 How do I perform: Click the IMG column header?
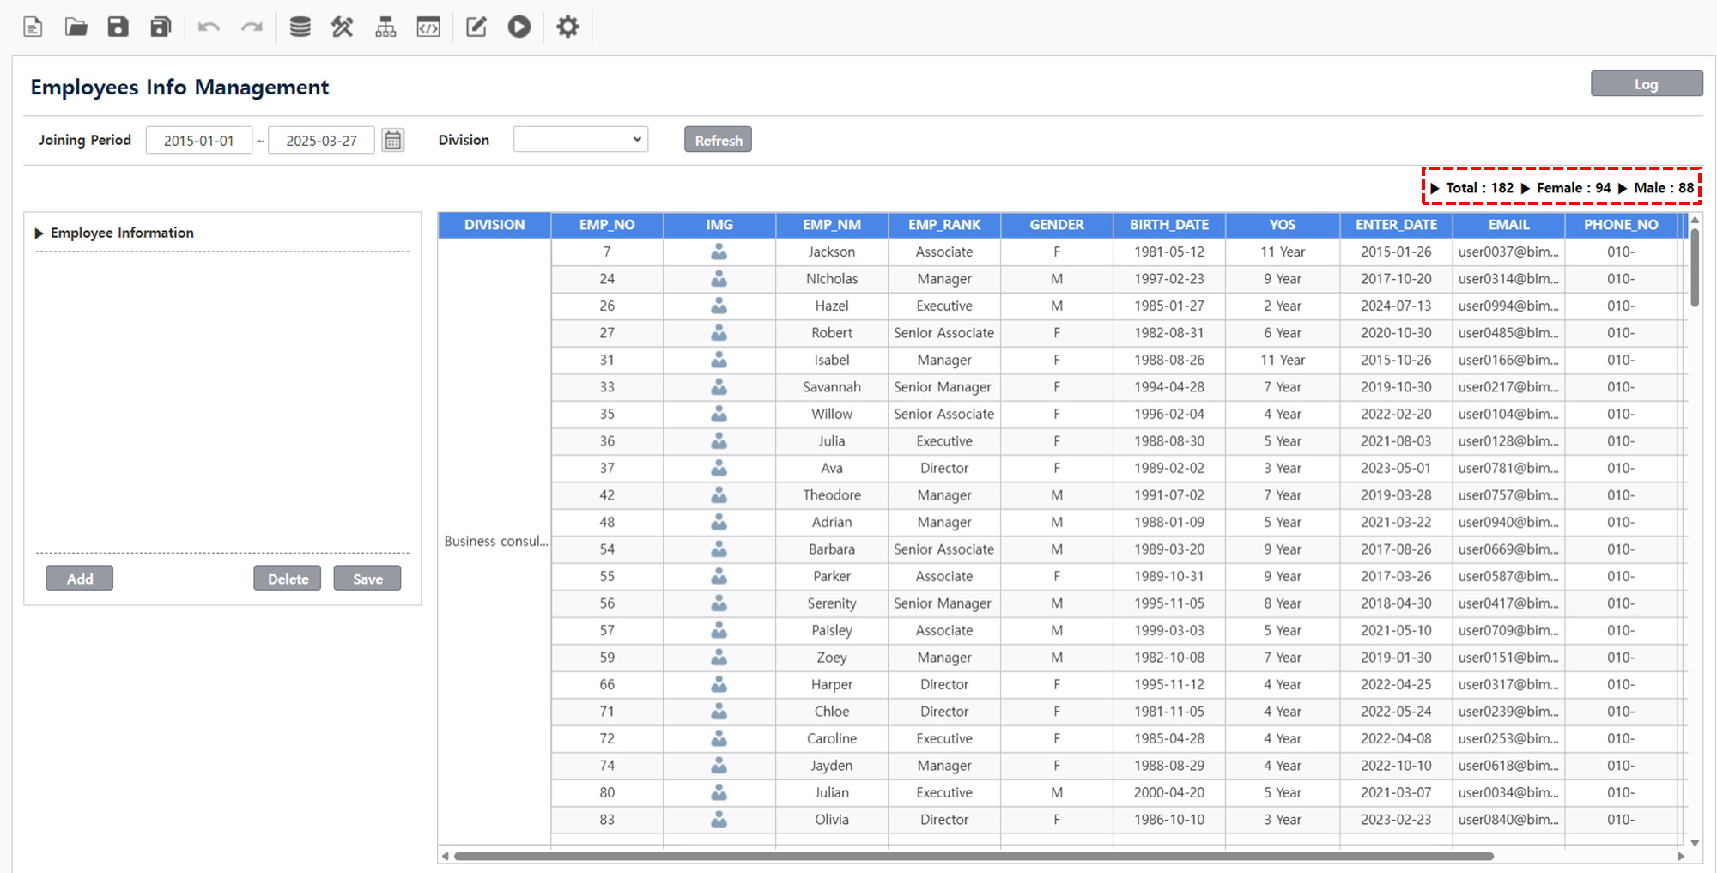point(719,225)
